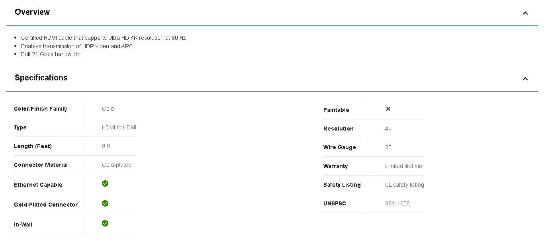Click the HDMI to HDMI type value
Viewport: 550px width, 242px height.
(x=119, y=128)
